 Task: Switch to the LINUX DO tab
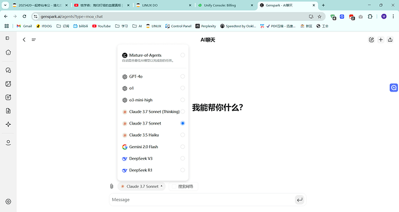[x=164, y=5]
